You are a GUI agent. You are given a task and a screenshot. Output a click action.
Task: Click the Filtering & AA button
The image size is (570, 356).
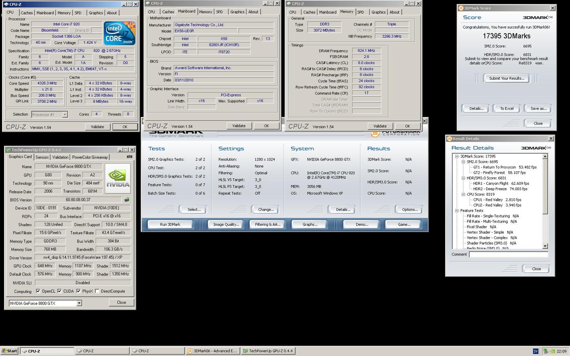(x=268, y=224)
